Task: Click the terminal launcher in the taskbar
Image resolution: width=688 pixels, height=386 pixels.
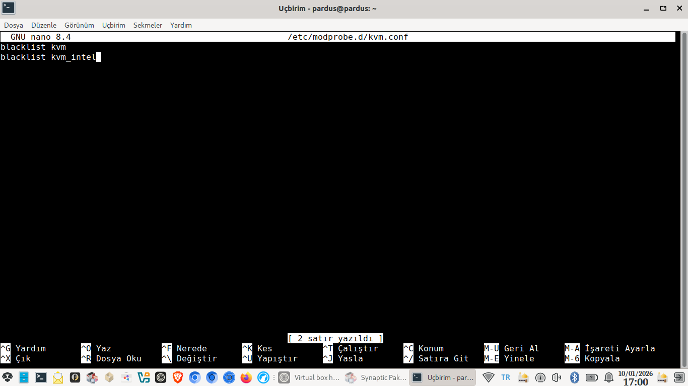Action: pos(41,377)
